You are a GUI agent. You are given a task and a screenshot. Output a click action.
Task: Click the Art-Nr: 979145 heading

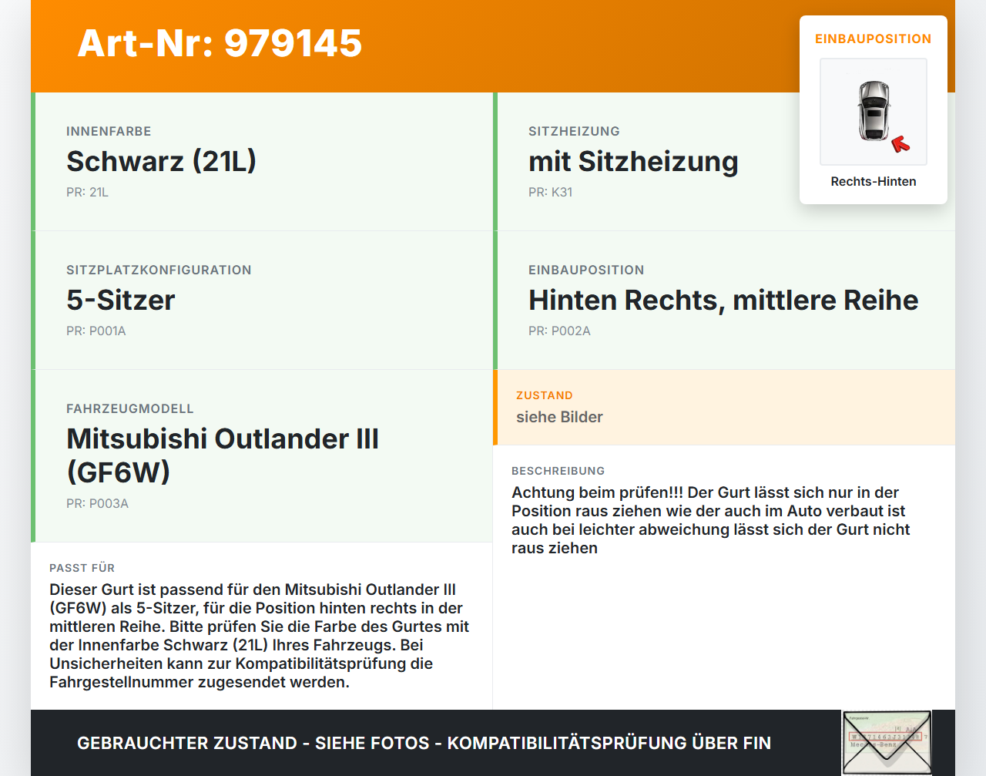pyautogui.click(x=220, y=44)
